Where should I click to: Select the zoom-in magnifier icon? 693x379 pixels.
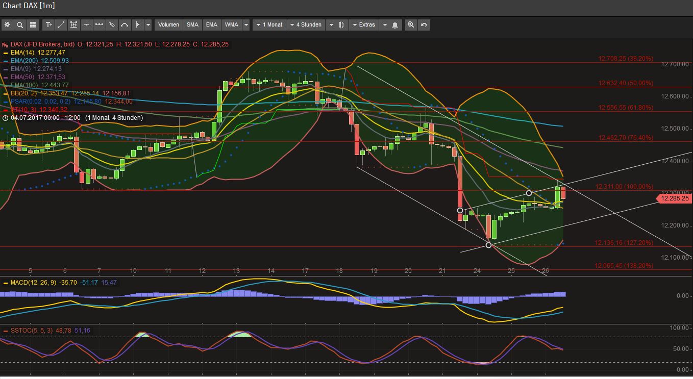411,24
